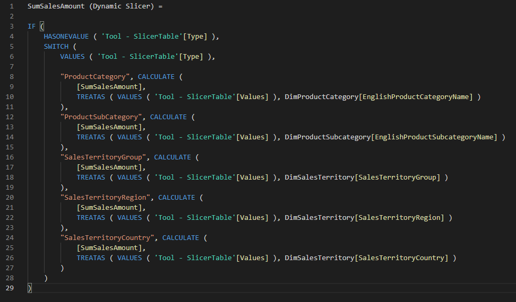Click the SWITCH function keyword

coord(56,47)
